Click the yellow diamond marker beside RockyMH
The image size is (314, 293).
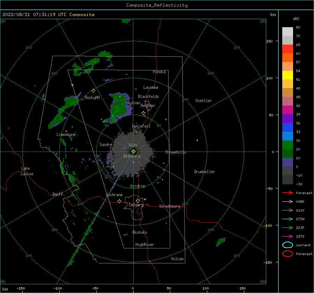[93, 91]
